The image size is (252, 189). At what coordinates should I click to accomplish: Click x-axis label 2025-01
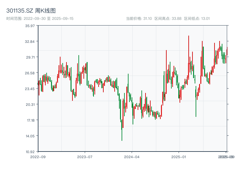(x=179, y=157)
